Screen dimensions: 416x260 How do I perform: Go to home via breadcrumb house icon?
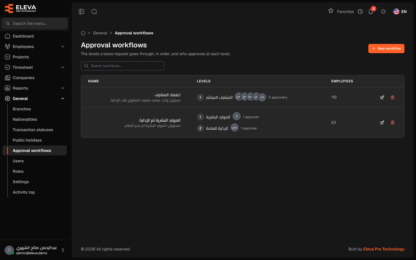(x=83, y=33)
